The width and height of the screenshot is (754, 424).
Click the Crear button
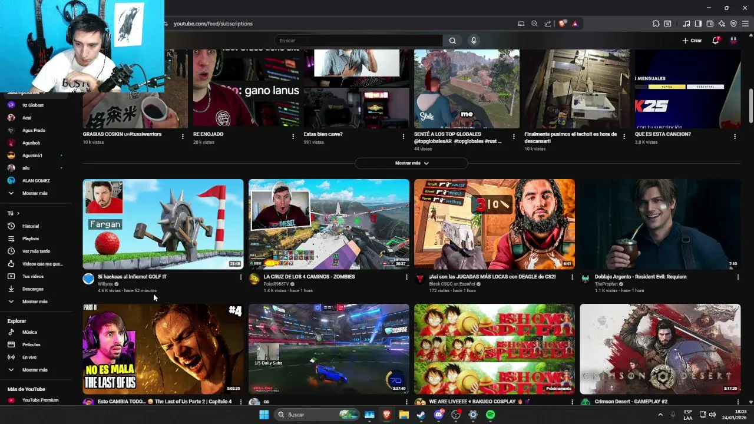pos(692,41)
